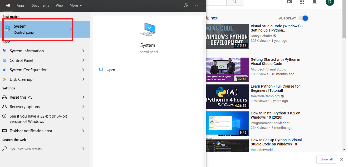Click the YouTube create video camera icon
Screen dimensions: 348x167
[x=289, y=2]
